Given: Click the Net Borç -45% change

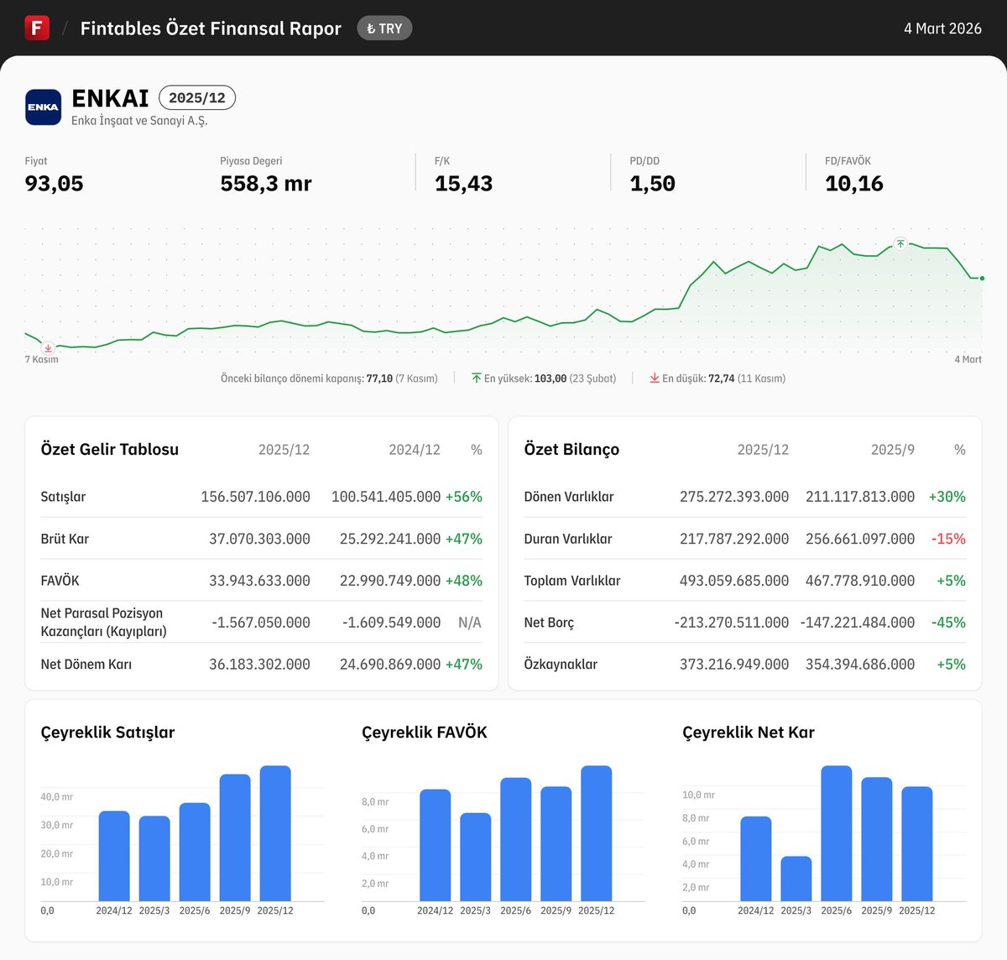Looking at the screenshot, I should coord(948,623).
